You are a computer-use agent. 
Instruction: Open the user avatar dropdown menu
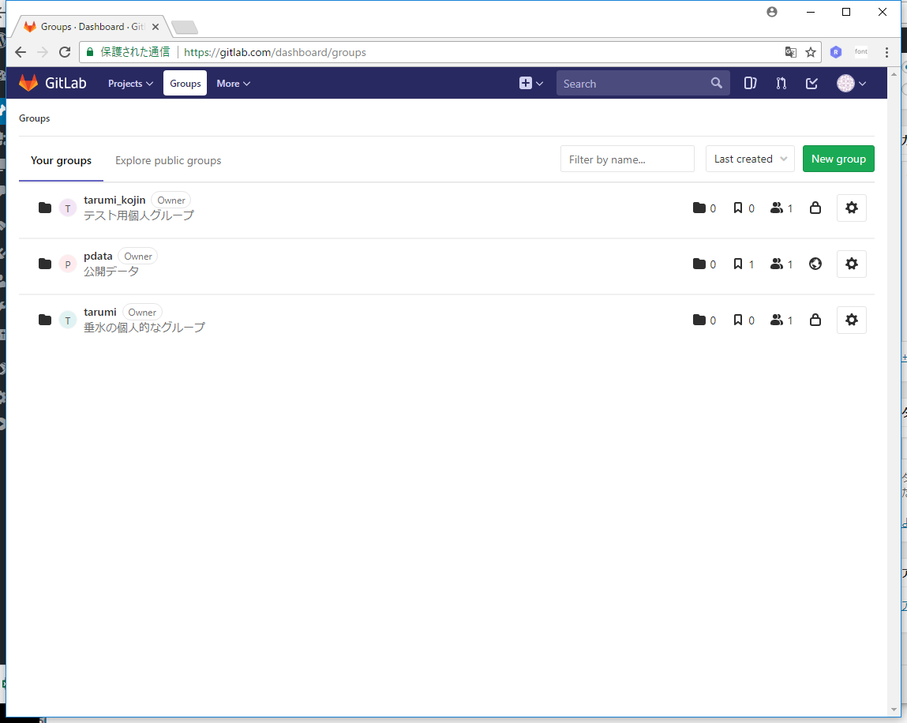point(852,83)
